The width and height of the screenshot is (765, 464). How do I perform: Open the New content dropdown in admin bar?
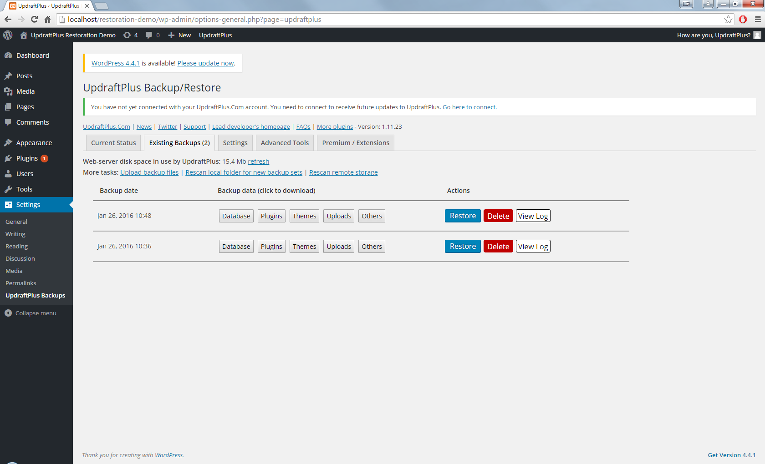(x=179, y=35)
